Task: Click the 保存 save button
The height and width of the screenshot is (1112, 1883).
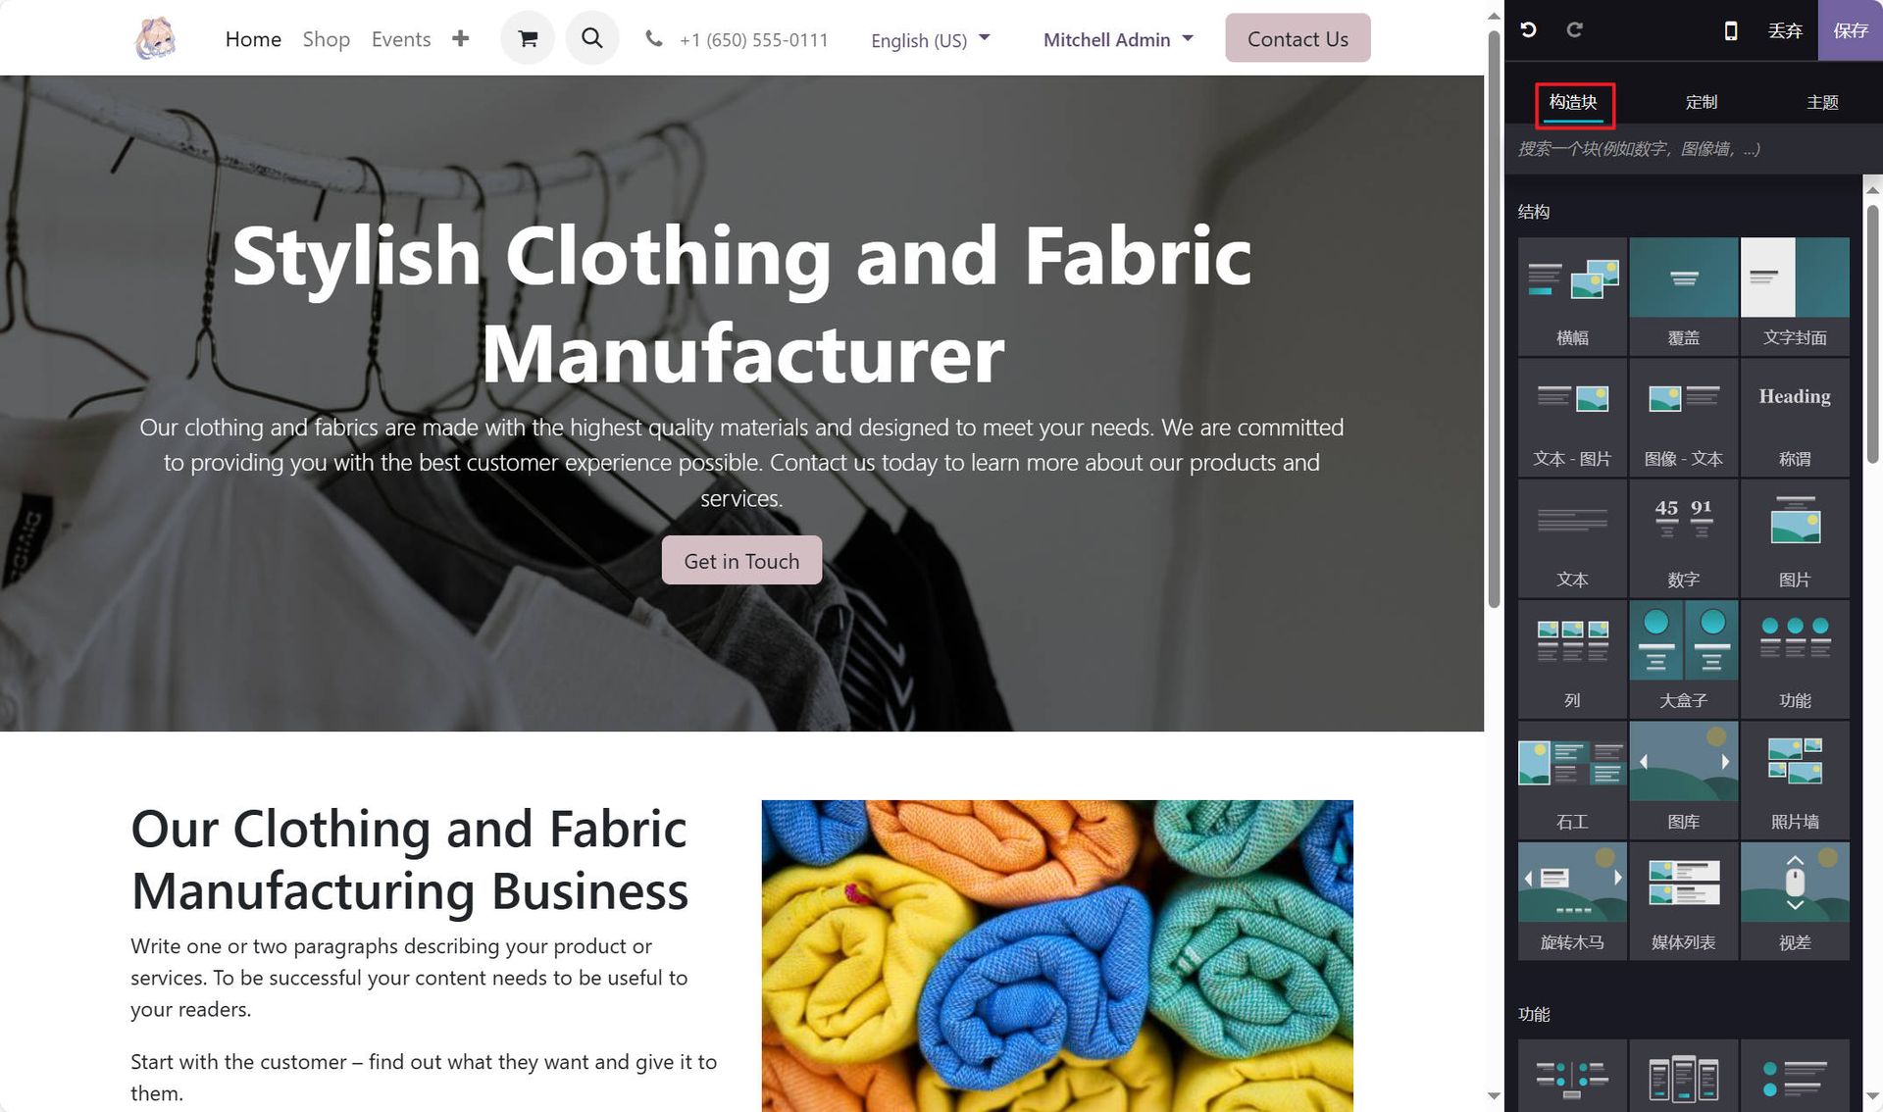Action: click(1850, 30)
